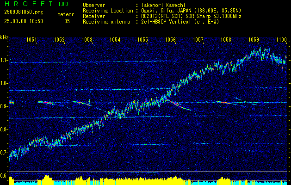Click the meteor count label
291x185 pixels.
tap(66, 14)
